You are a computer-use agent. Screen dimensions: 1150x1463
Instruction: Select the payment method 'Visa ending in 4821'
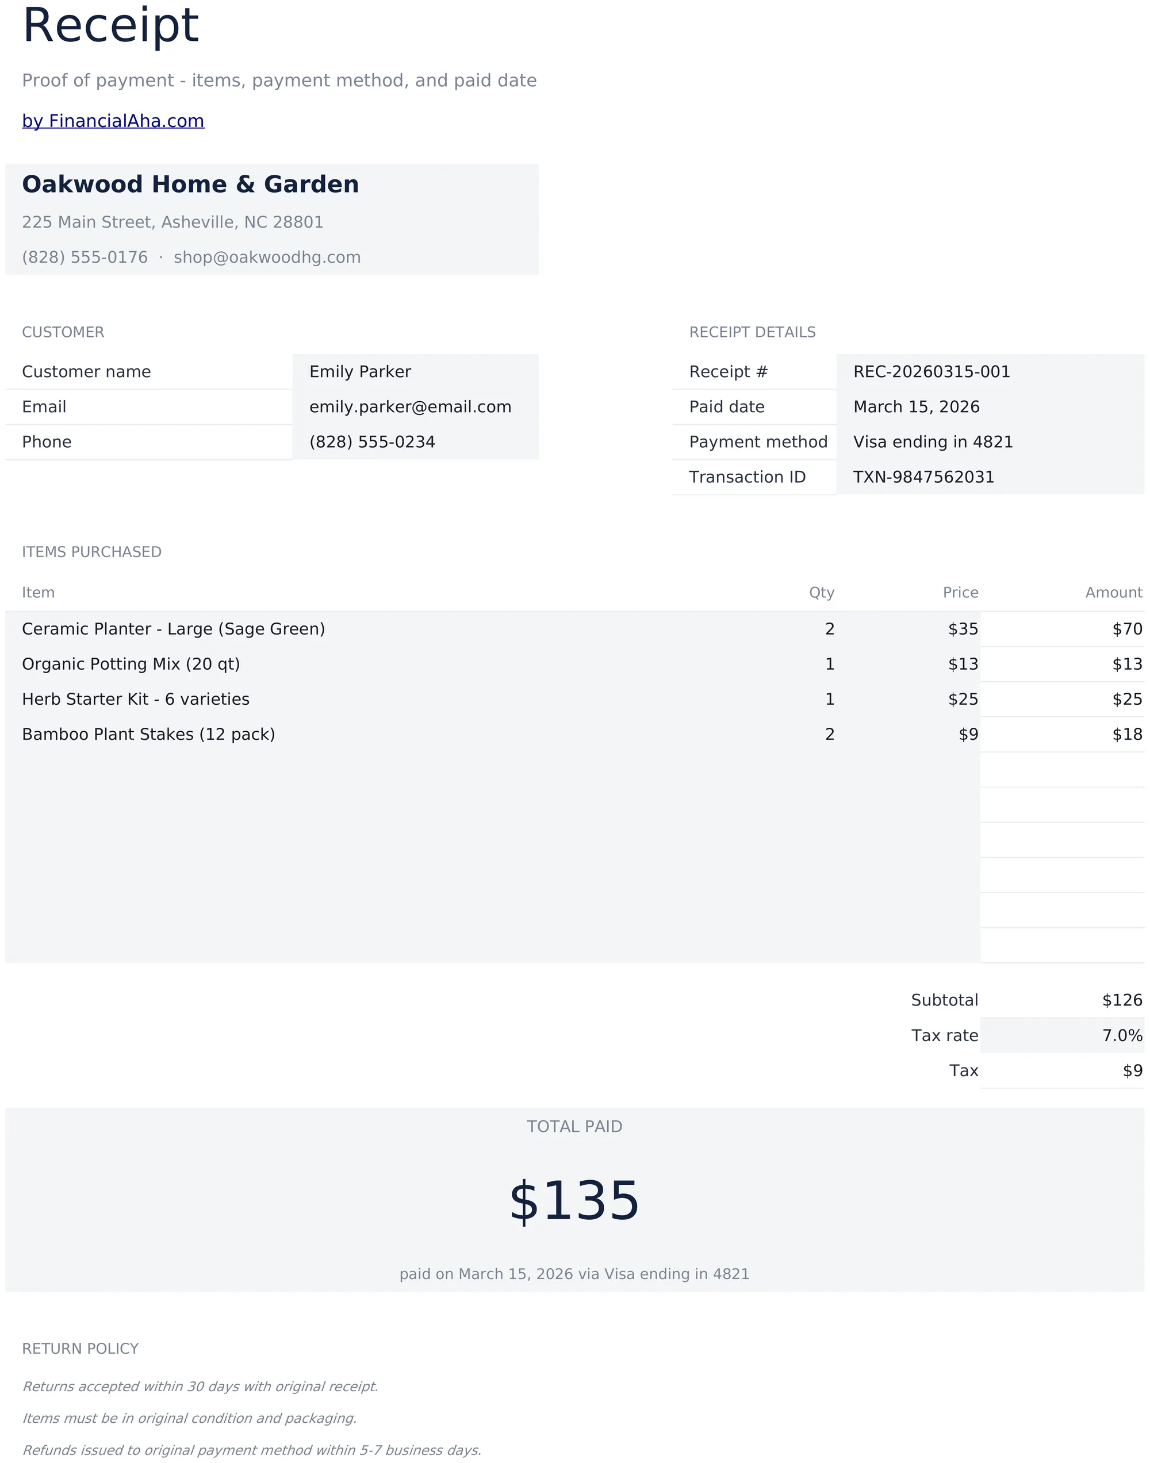990,441
